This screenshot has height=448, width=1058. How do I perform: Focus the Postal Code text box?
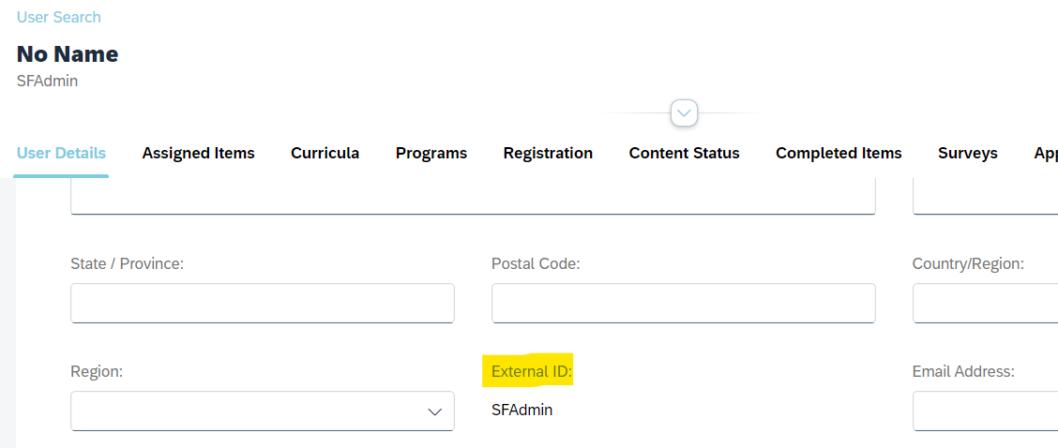[x=684, y=303]
